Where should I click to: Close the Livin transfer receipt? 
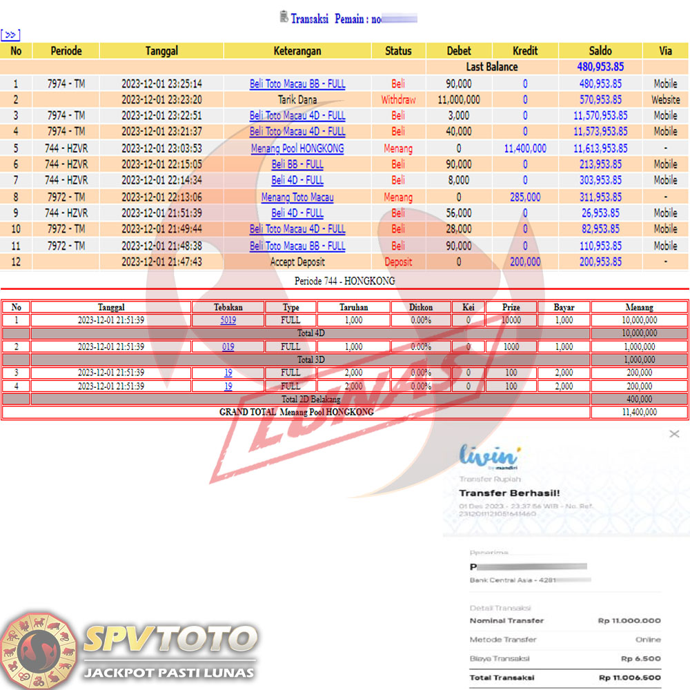(x=674, y=434)
